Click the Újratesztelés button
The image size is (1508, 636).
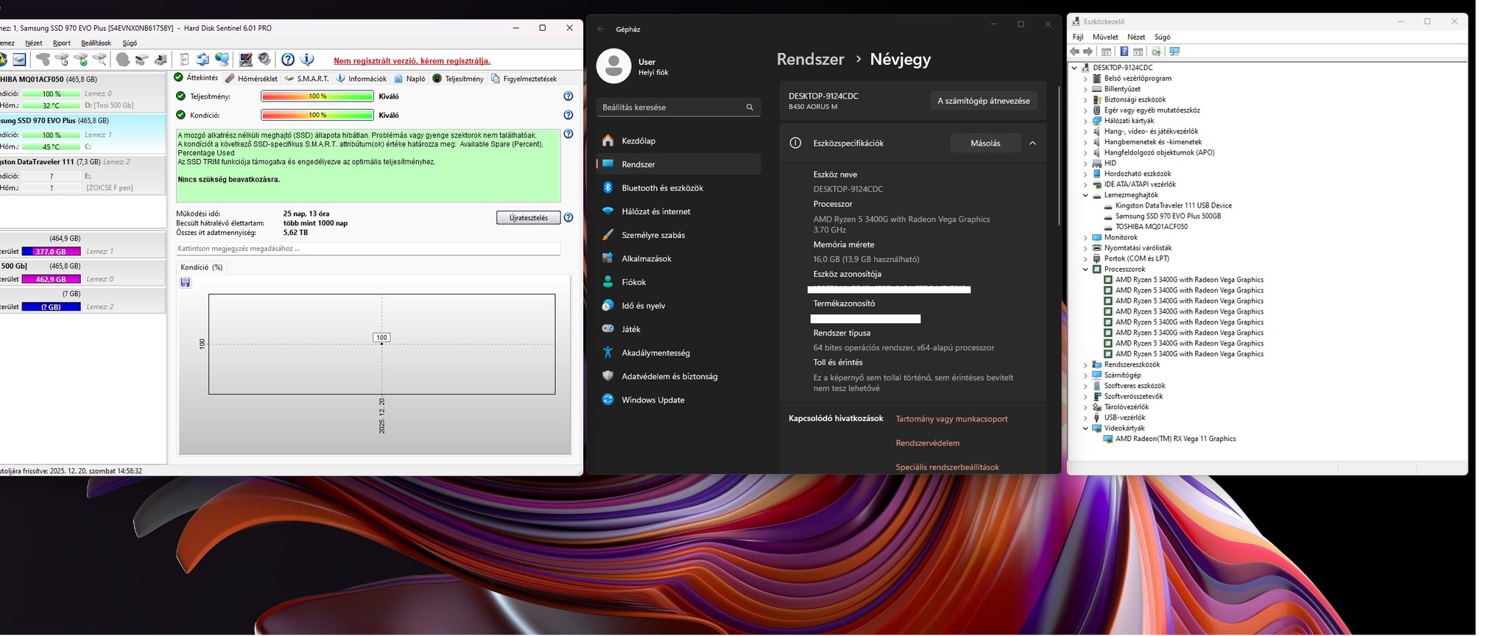click(529, 218)
